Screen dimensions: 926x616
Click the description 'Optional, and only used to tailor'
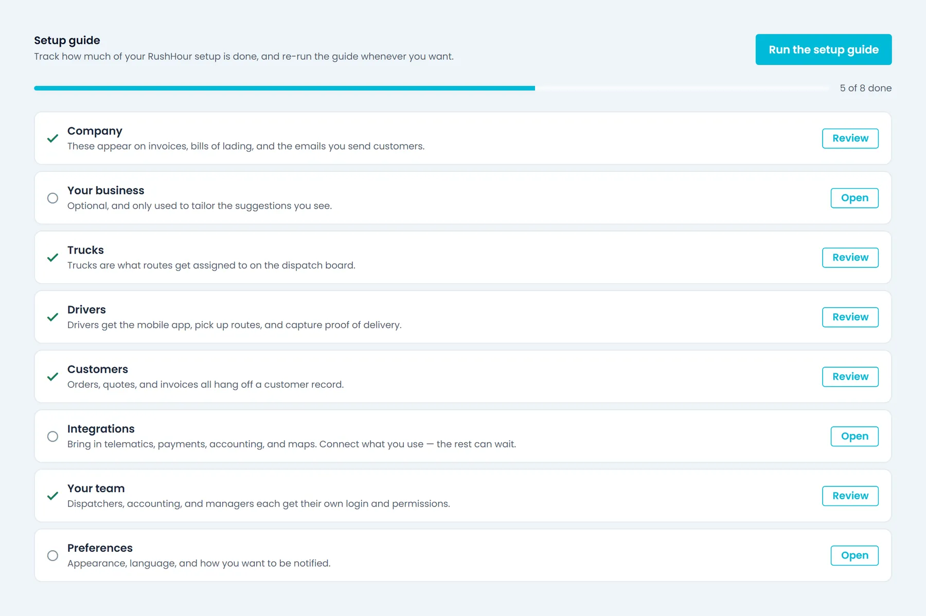(x=200, y=206)
